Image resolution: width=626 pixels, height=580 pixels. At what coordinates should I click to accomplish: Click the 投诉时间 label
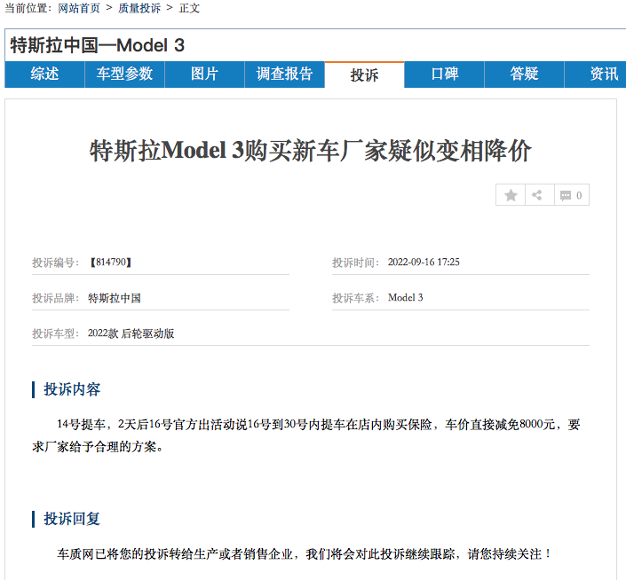click(x=355, y=263)
